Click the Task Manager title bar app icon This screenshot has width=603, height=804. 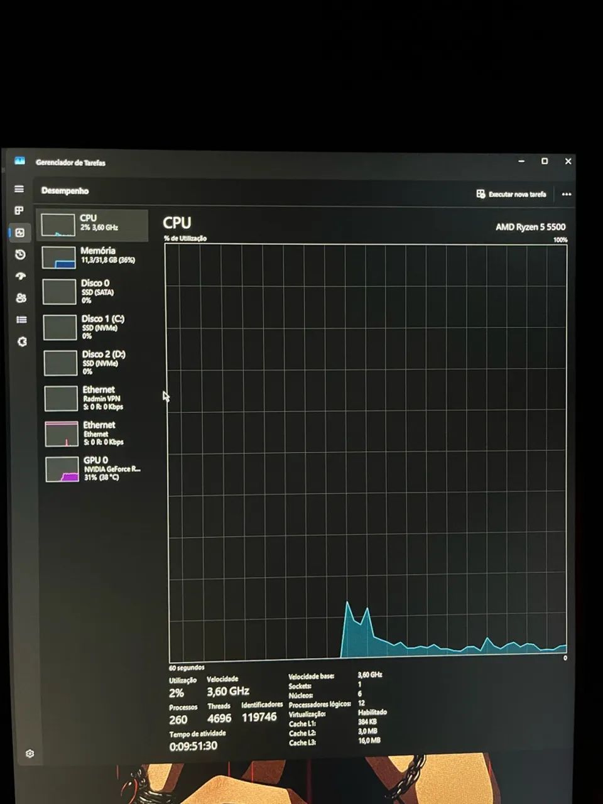click(19, 161)
